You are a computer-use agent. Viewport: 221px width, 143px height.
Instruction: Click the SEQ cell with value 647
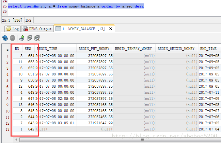[x=29, y=99]
